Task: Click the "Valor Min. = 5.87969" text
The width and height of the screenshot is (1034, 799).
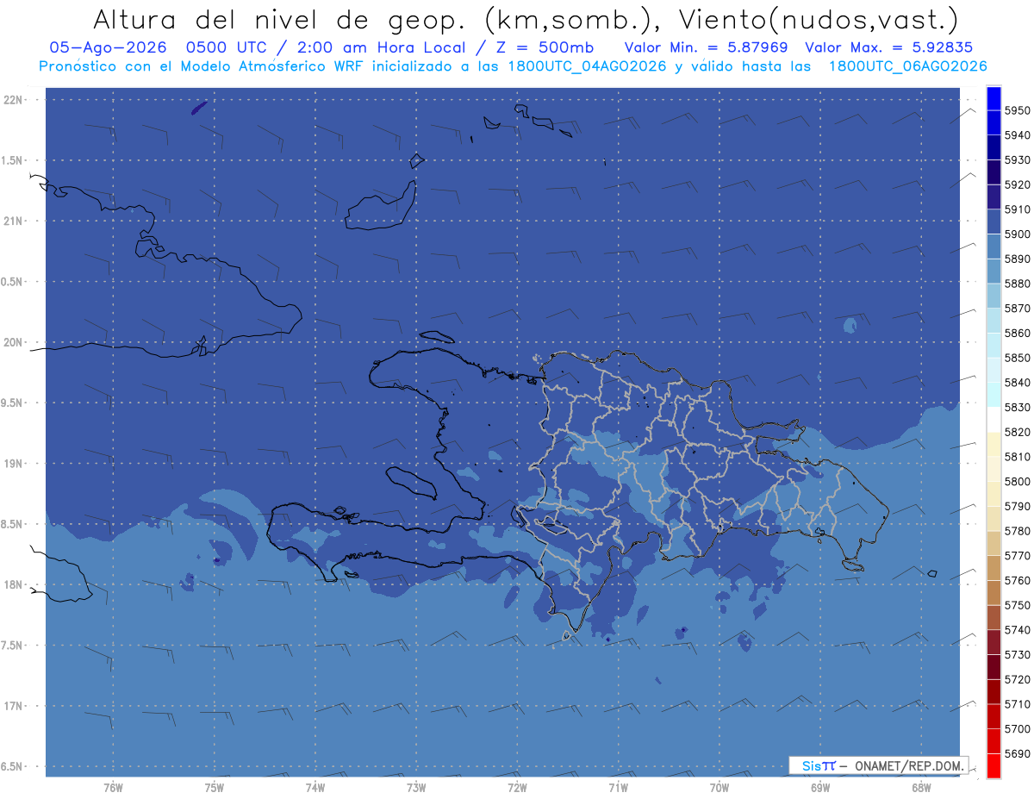Action: pyautogui.click(x=706, y=47)
